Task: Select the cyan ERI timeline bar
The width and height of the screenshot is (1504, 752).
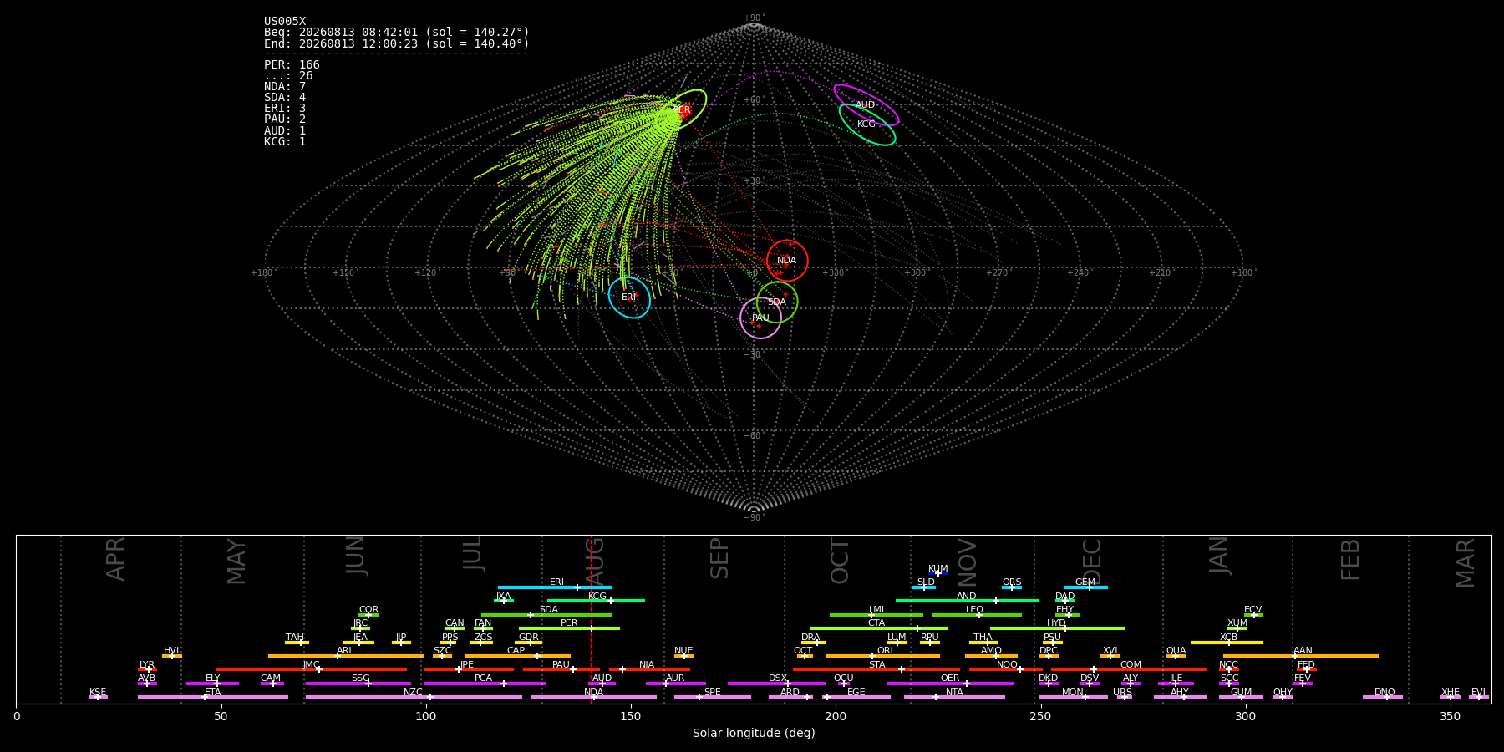Action: pos(555,587)
